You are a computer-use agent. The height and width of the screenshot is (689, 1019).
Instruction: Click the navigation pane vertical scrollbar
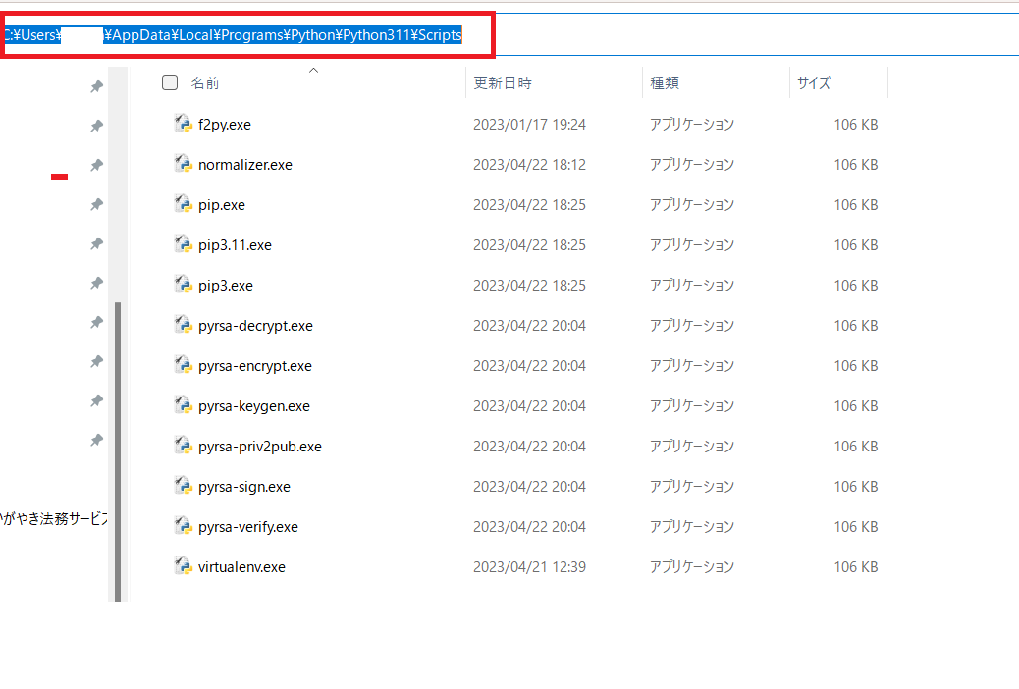(x=118, y=451)
